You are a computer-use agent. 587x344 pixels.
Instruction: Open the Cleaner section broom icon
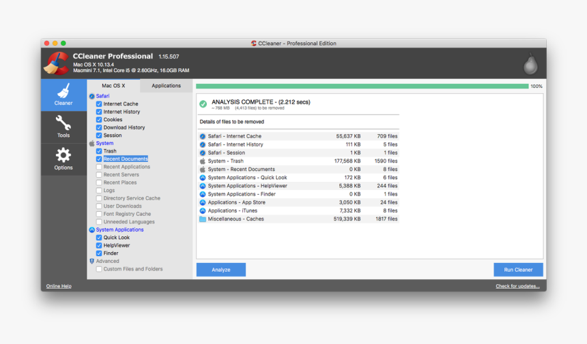click(63, 91)
